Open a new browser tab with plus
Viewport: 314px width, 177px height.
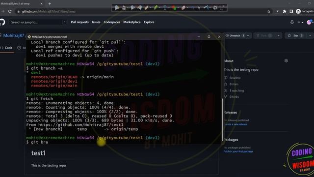point(50,3)
